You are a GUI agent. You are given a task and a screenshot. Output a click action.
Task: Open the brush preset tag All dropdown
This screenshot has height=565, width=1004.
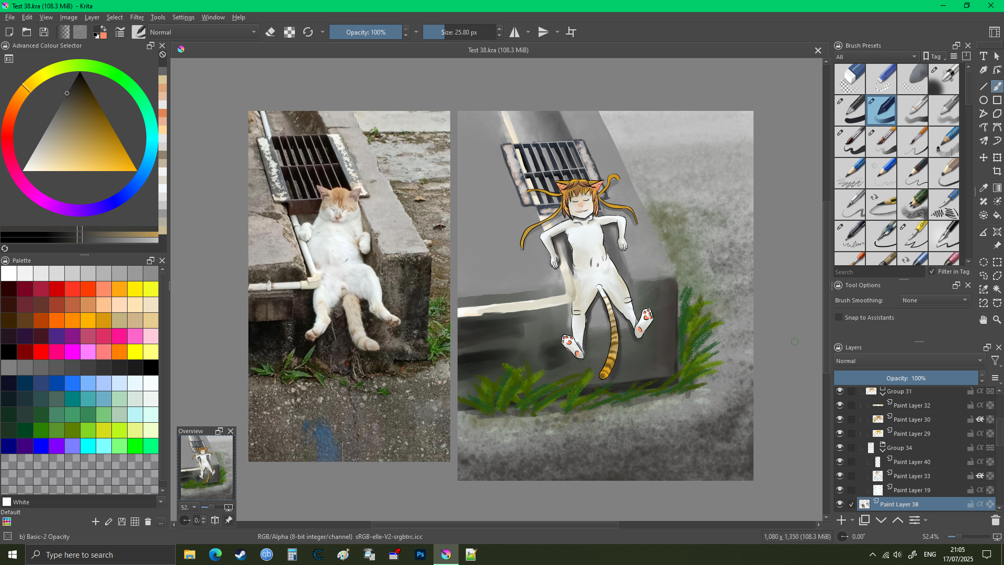tap(876, 56)
